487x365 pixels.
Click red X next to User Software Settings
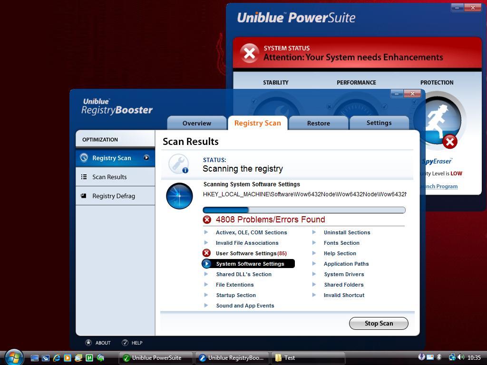coord(206,253)
